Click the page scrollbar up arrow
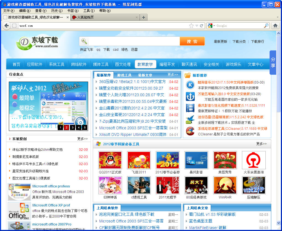 278,33
